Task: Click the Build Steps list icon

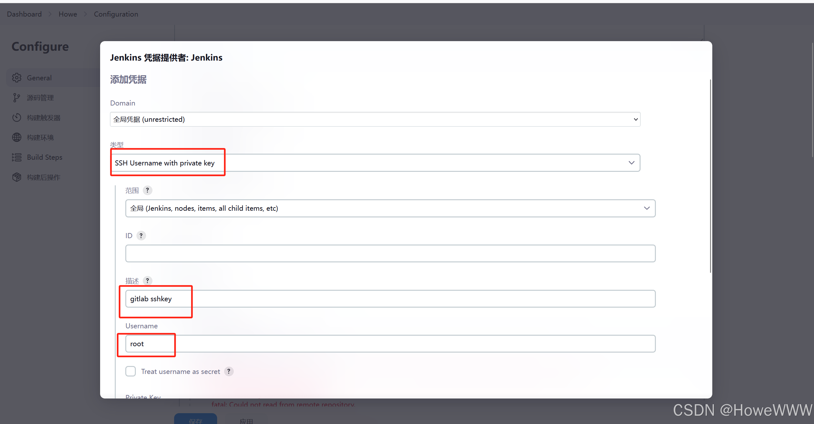Action: pyautogui.click(x=17, y=157)
